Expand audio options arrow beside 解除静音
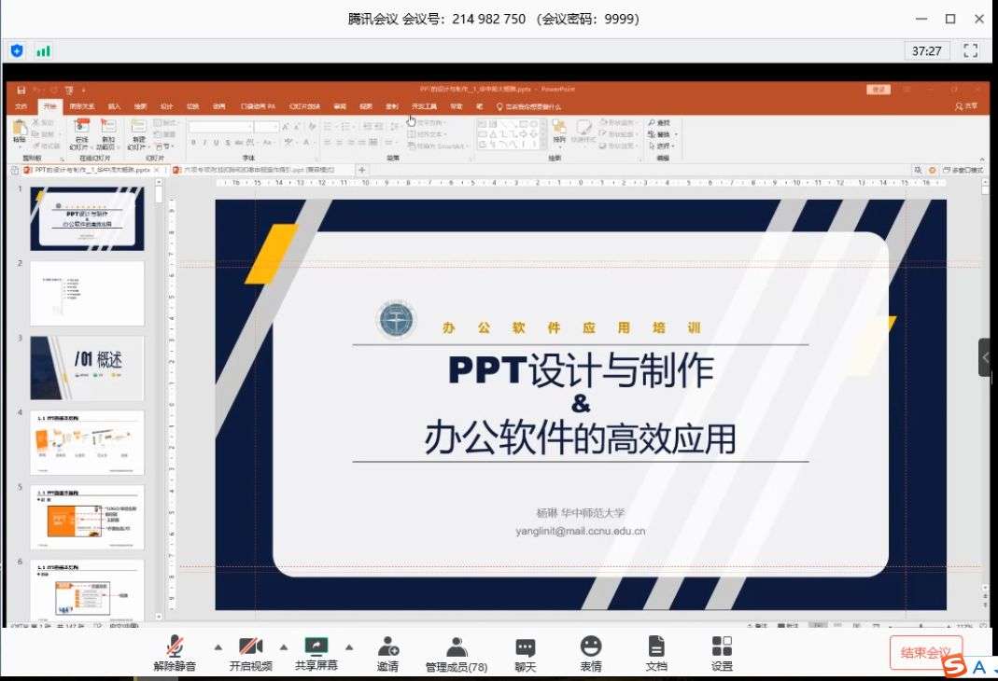The width and height of the screenshot is (998, 681). 218,646
